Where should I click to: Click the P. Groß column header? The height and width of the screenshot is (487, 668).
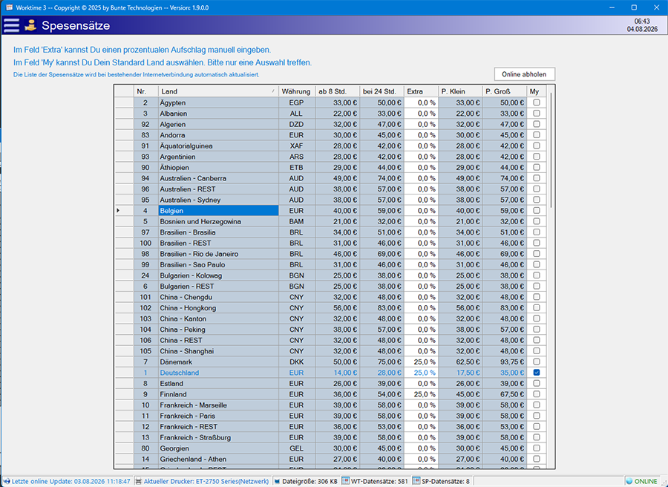pos(505,91)
